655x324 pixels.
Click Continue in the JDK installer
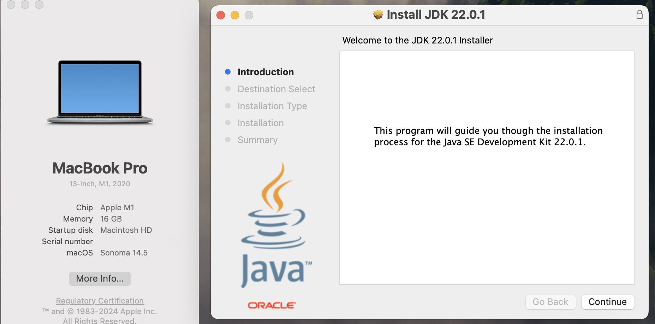(x=608, y=302)
